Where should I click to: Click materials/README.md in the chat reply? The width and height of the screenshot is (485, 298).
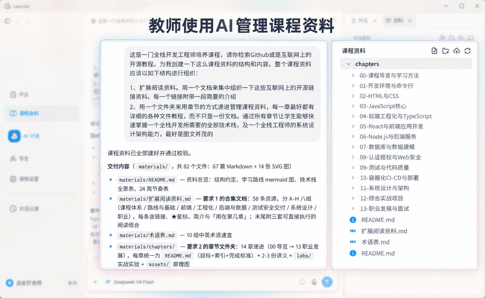pyautogui.click(x=147, y=180)
